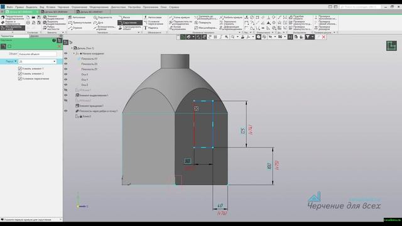The width and height of the screenshot is (402, 226).
Task: Select the Надпись text tool
Action: click(x=151, y=28)
